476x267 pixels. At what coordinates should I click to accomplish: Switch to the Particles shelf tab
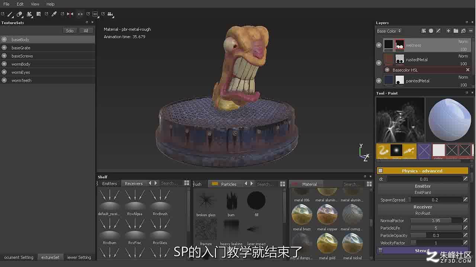coord(225,184)
